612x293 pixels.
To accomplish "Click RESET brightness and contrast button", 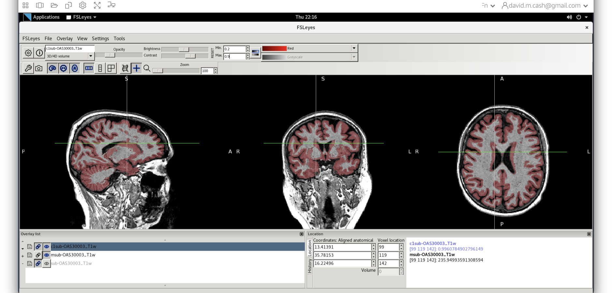I will coord(212,53).
